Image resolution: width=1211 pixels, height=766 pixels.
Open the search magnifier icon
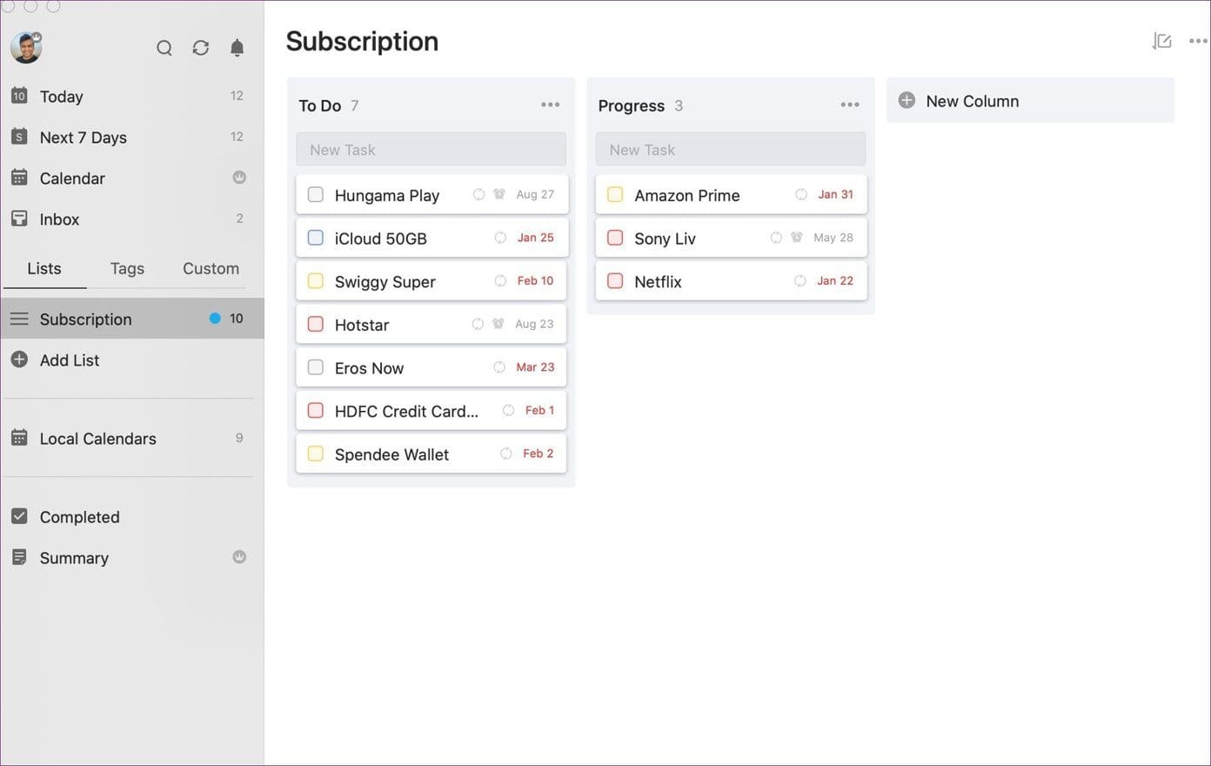click(164, 48)
